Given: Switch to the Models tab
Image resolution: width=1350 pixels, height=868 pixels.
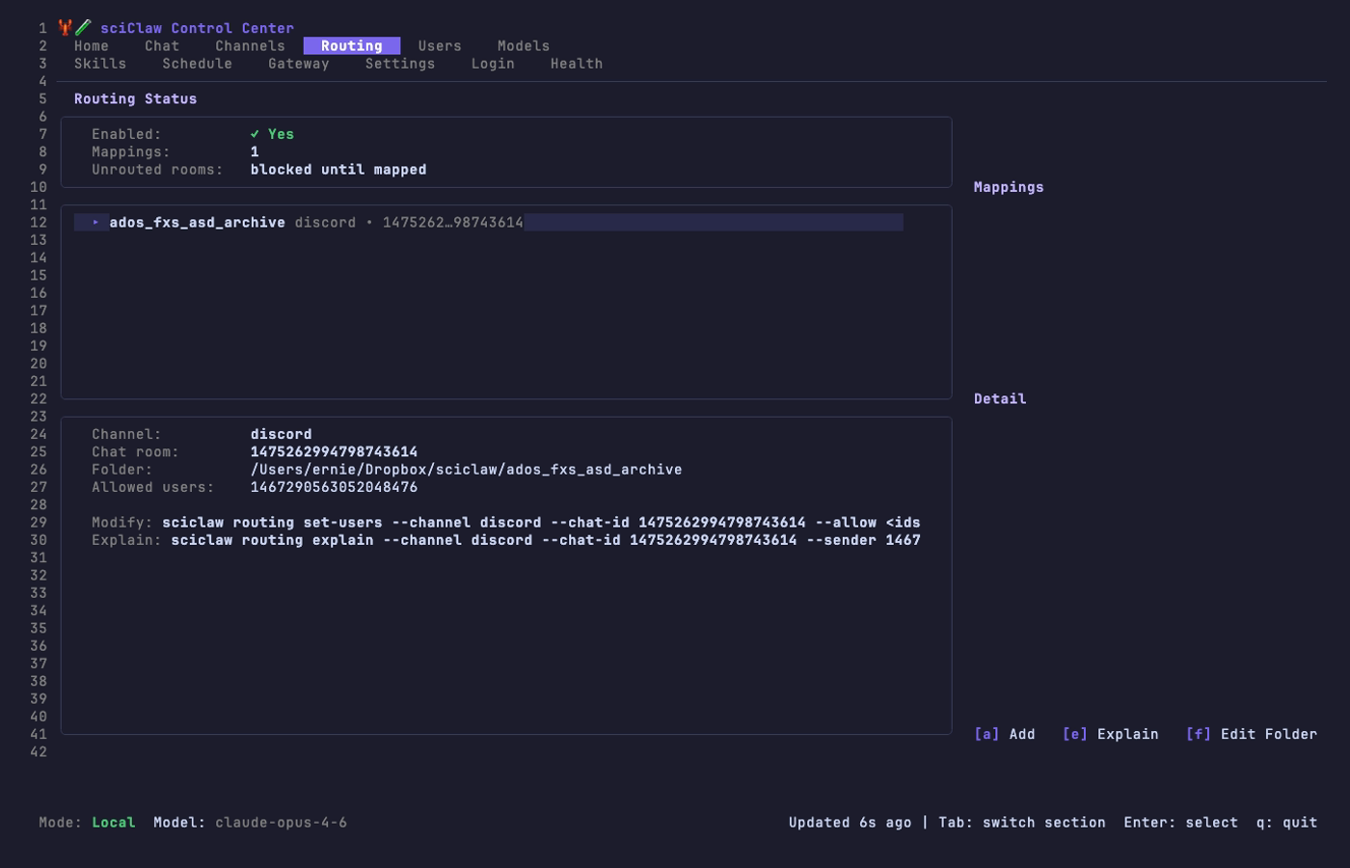Looking at the screenshot, I should 523,45.
